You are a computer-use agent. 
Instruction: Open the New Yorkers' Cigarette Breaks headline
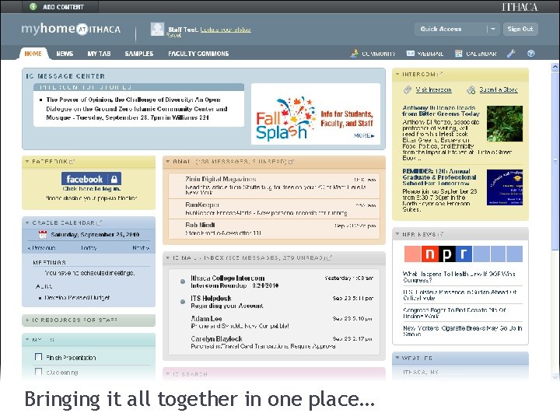pos(462,331)
